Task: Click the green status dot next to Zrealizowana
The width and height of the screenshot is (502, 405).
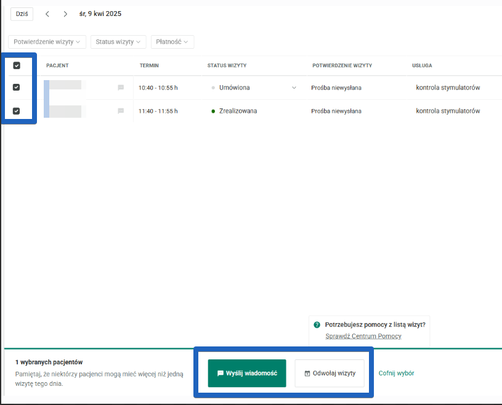Action: point(213,111)
